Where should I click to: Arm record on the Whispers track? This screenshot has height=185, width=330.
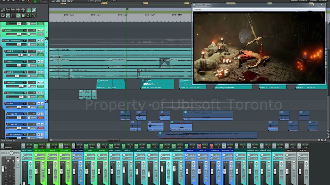click(5, 82)
